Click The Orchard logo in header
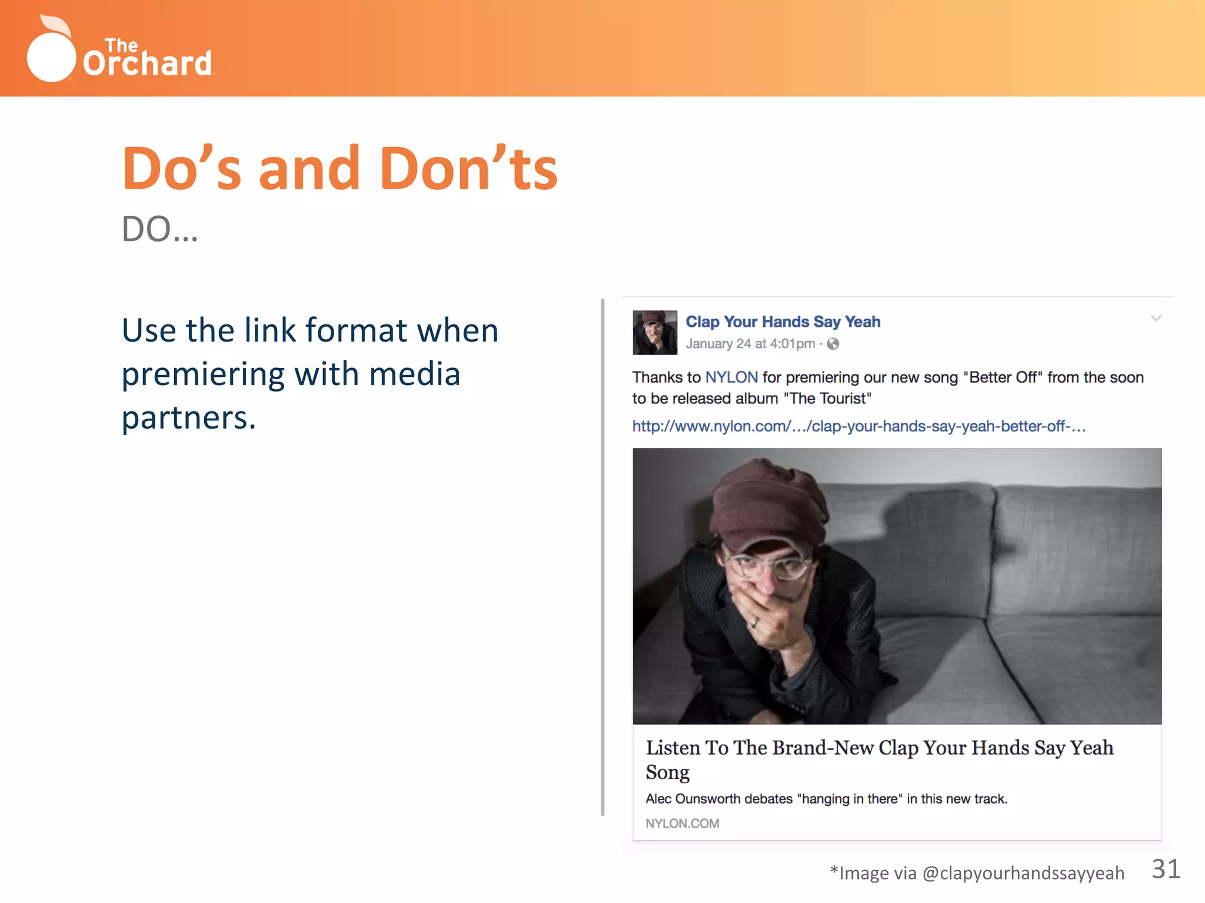1205x903 pixels. pos(121,49)
